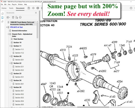Open the File menu
Viewport: 135px width, 108px height.
pyautogui.click(x=2, y=4)
